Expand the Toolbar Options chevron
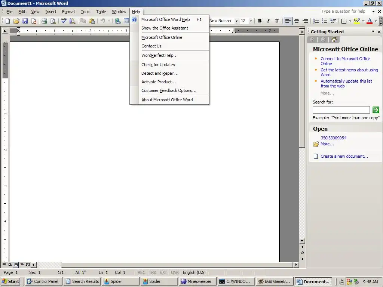383x287 pixels. 380,21
